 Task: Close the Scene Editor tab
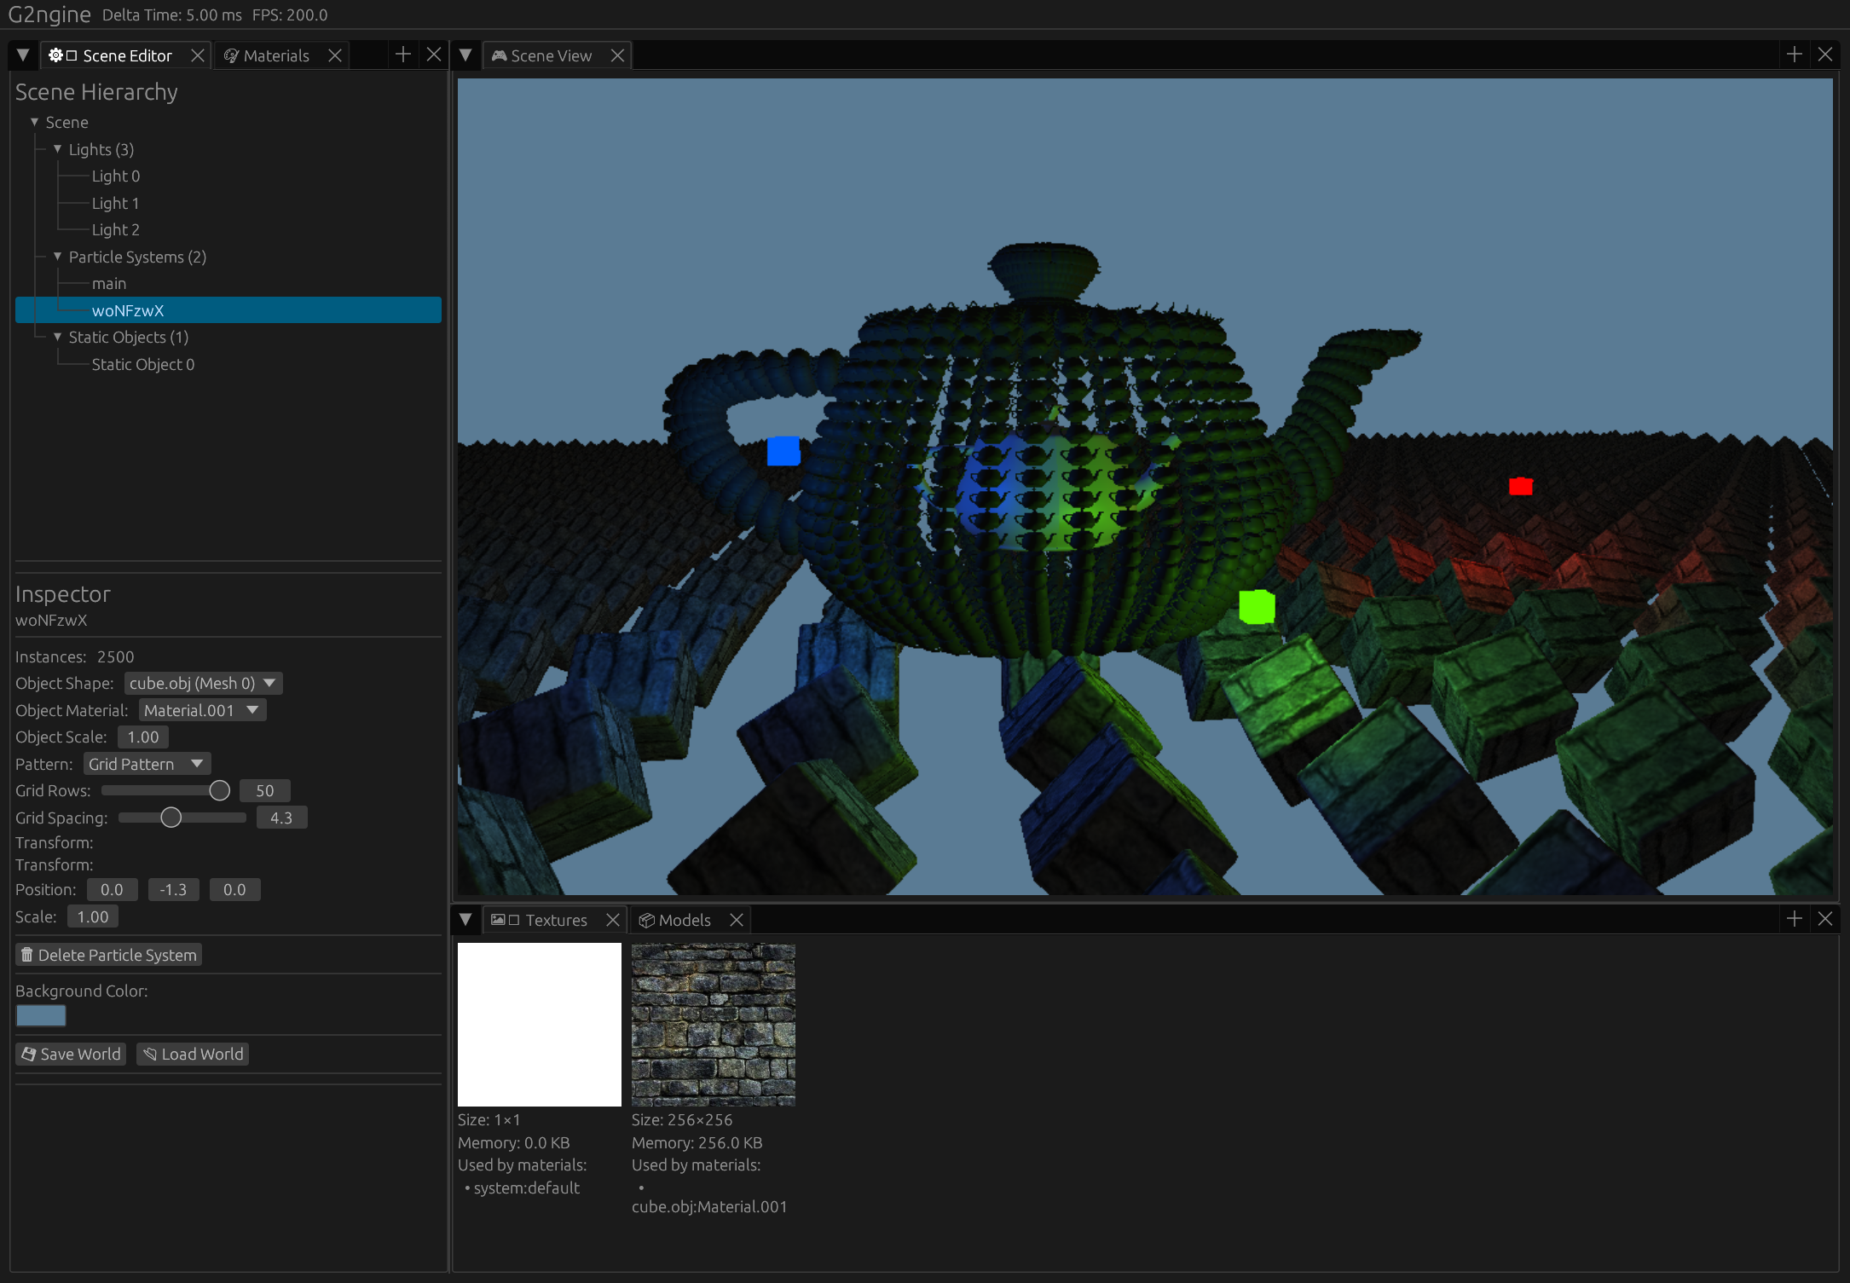[x=198, y=55]
